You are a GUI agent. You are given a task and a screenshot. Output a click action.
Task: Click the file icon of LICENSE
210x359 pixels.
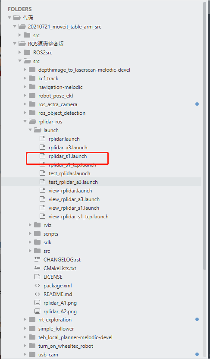click(x=37, y=277)
